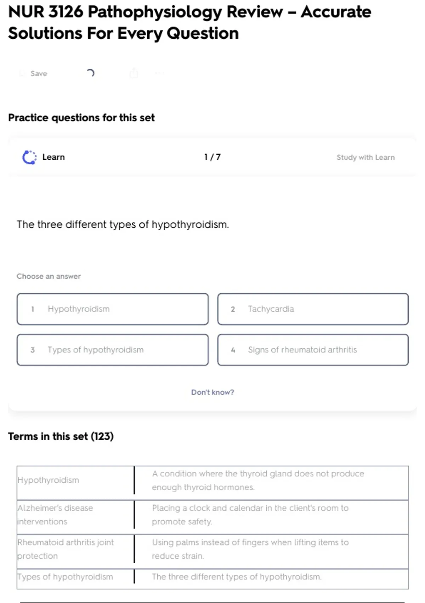Click the Save bookmark icon

22,73
